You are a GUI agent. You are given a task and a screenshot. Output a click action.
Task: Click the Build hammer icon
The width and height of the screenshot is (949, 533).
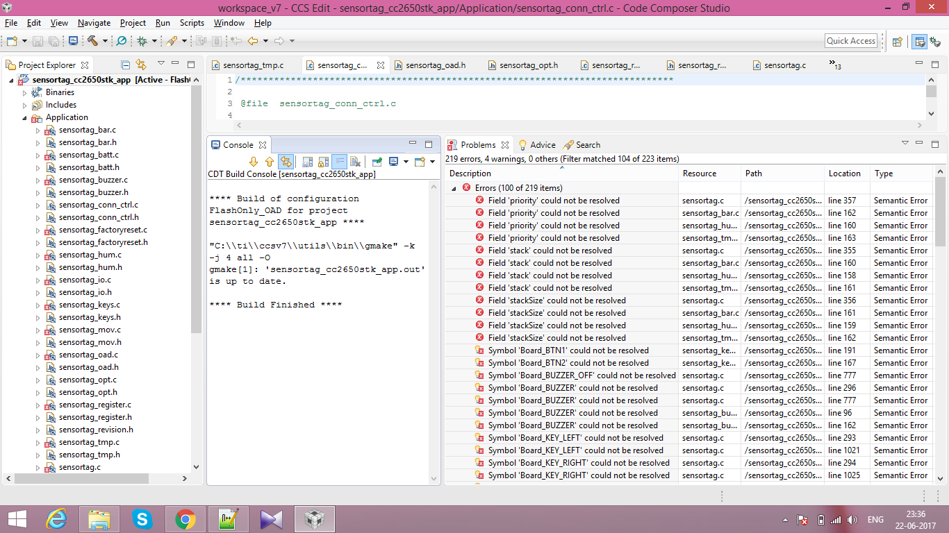click(92, 41)
